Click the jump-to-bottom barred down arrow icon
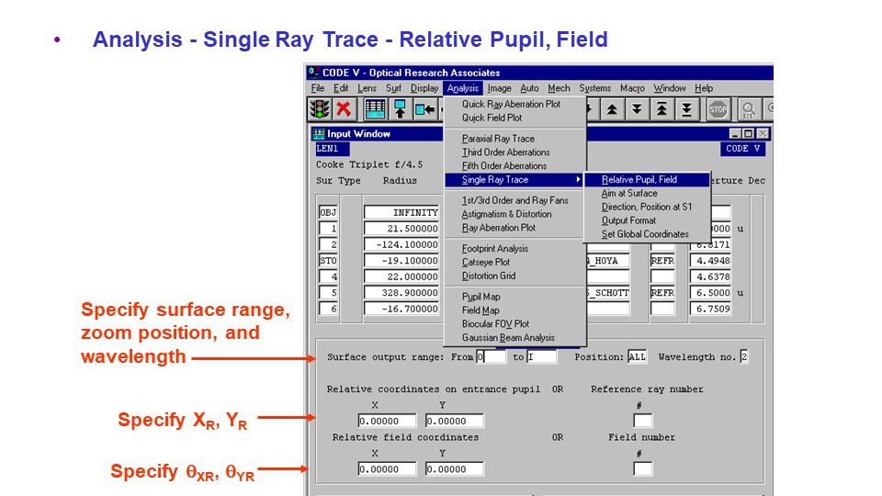This screenshot has width=882, height=496. (x=686, y=109)
